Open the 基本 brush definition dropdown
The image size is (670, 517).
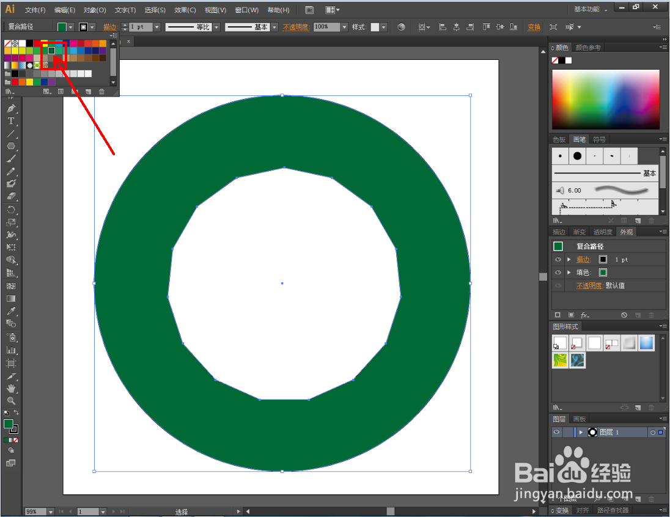pos(274,27)
